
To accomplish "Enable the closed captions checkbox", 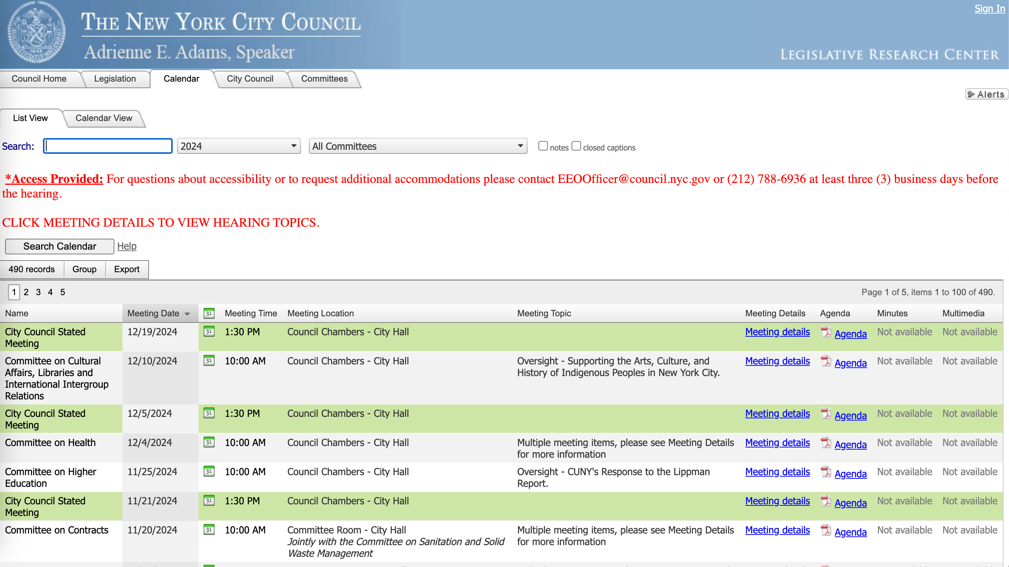I will [576, 146].
